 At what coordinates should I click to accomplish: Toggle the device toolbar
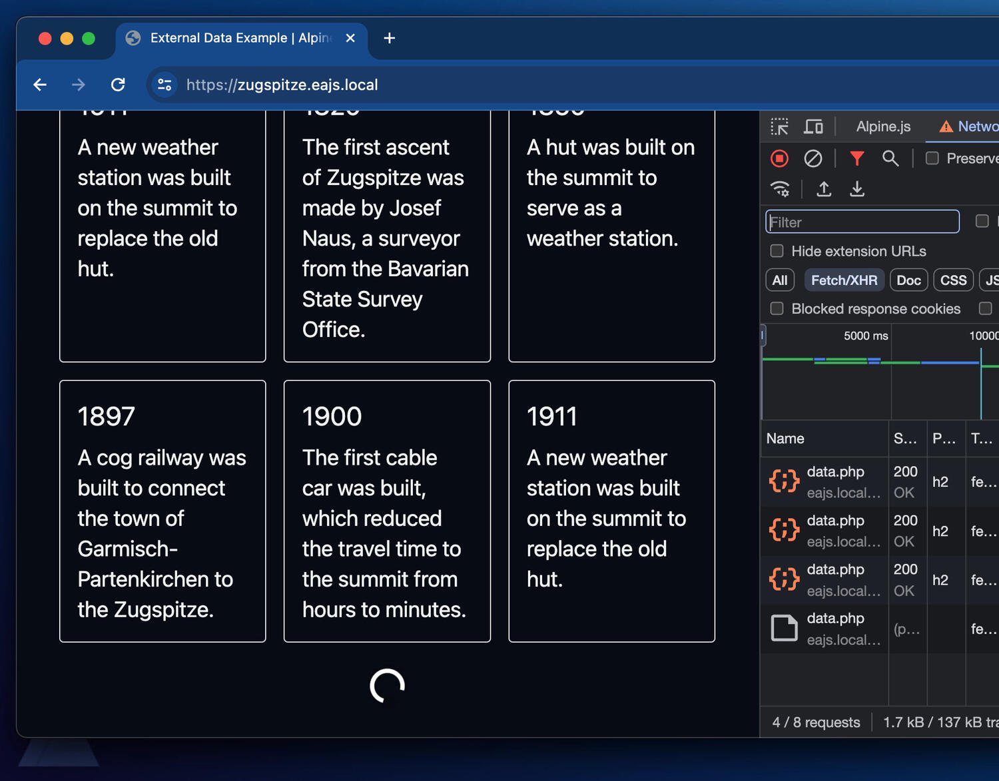click(813, 126)
